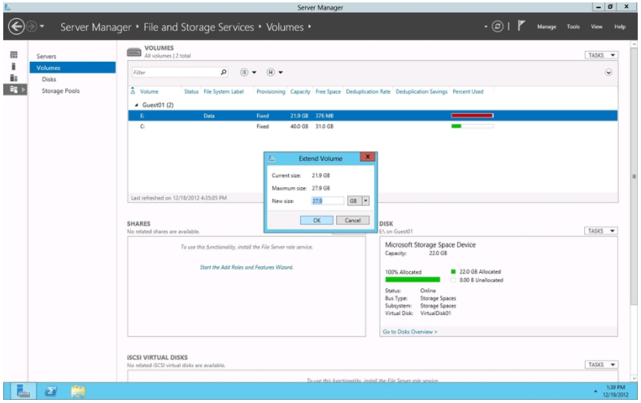Open Servers in the navigation pane
The image size is (641, 403).
tap(46, 56)
